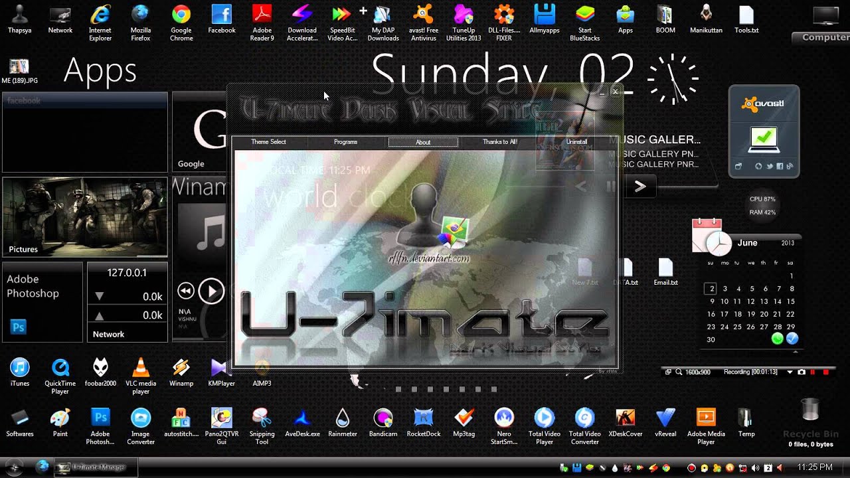This screenshot has width=850, height=478.
Task: Skip to next track in Music Gallery
Action: click(x=640, y=187)
